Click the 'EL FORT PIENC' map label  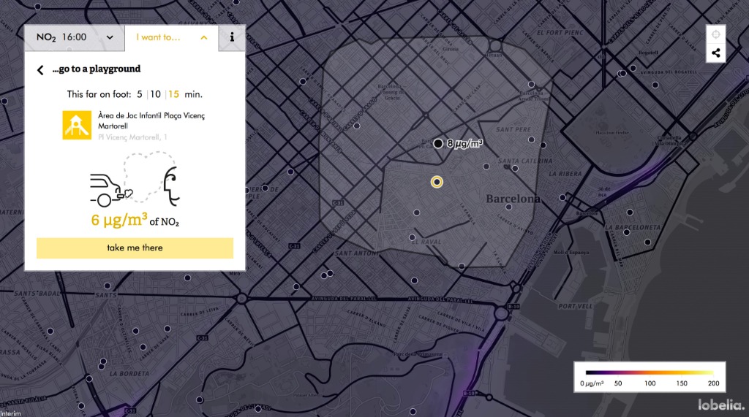pos(560,33)
